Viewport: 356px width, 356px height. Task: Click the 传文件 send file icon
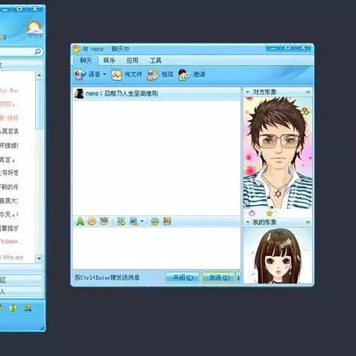coord(116,74)
